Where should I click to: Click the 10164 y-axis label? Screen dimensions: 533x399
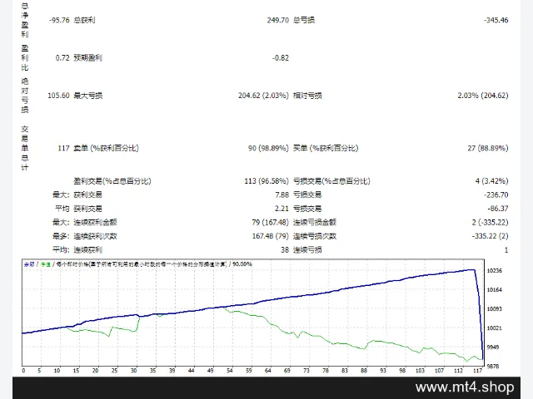[x=494, y=289]
